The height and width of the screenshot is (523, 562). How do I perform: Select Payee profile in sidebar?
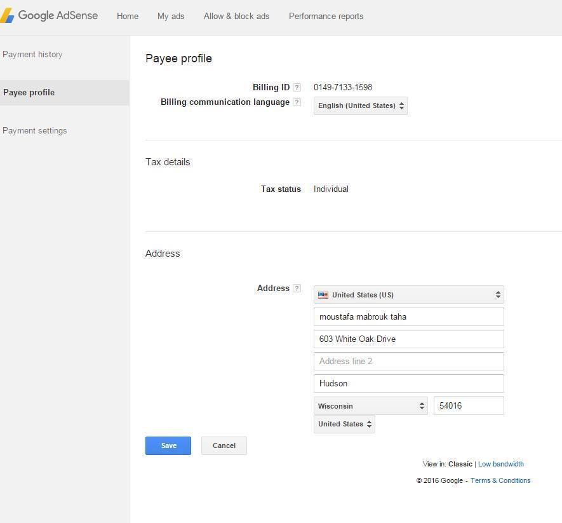click(29, 93)
